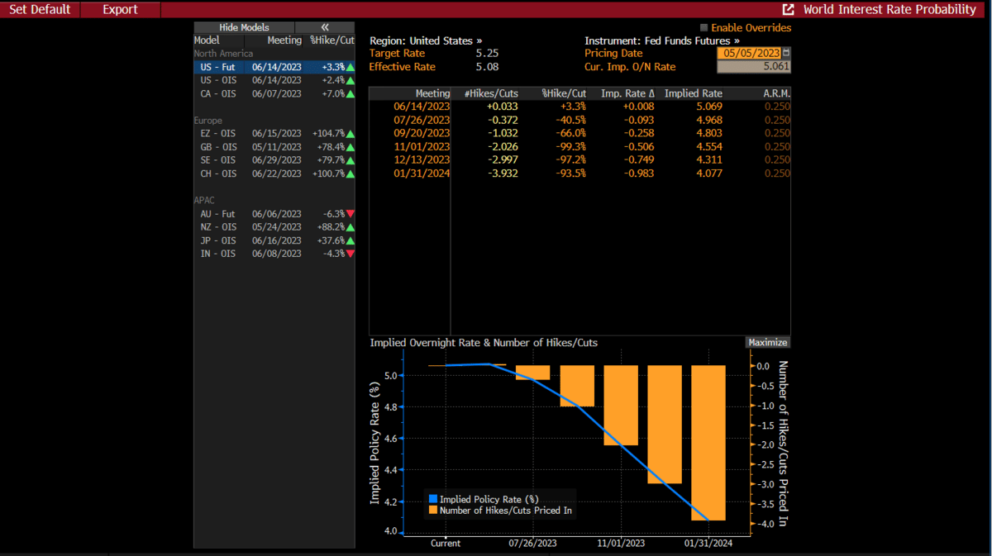
Task: Enable the Overrides checkbox
Action: [x=704, y=28]
